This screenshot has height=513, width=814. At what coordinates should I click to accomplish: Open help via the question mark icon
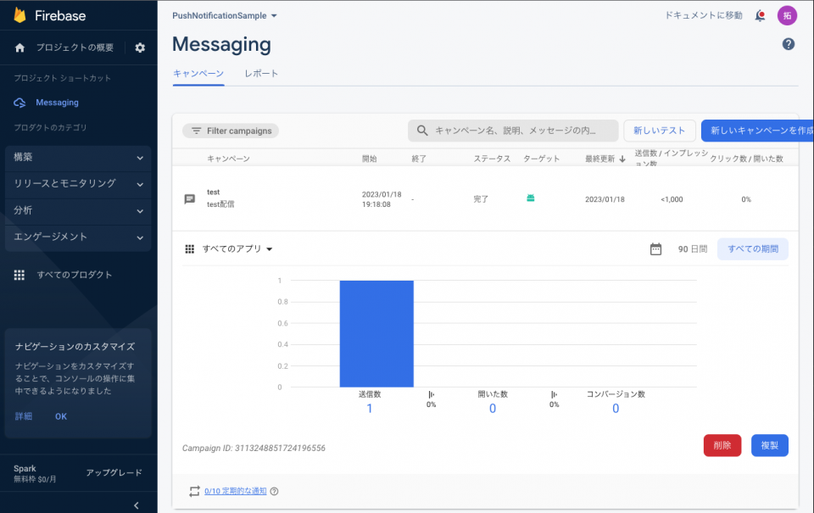click(788, 44)
